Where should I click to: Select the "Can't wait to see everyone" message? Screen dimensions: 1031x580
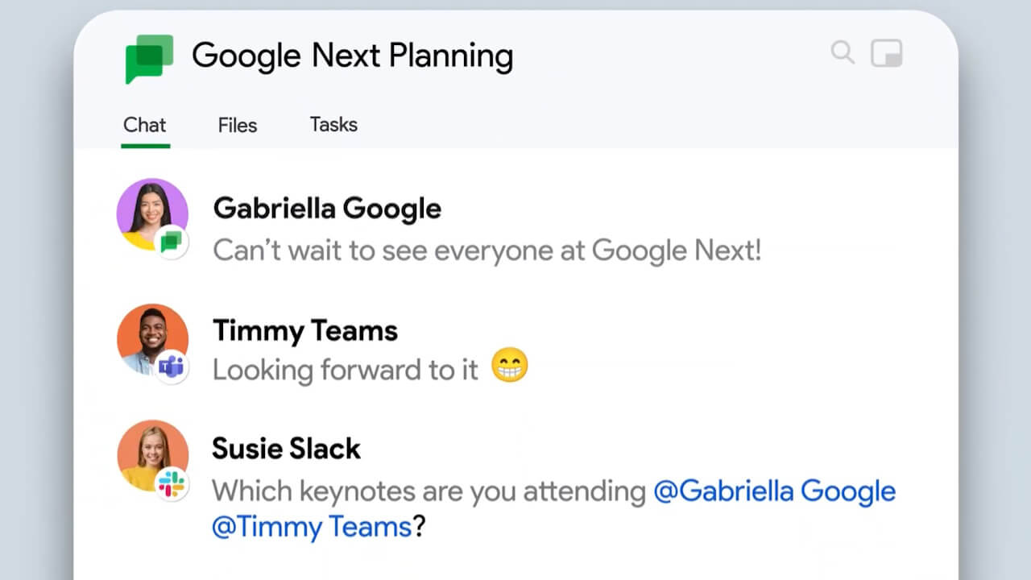click(x=487, y=251)
